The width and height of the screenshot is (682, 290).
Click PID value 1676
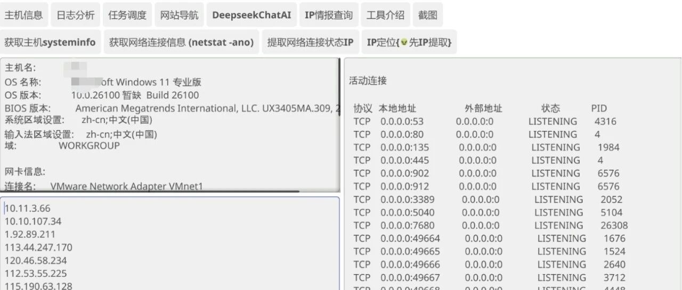(x=614, y=238)
